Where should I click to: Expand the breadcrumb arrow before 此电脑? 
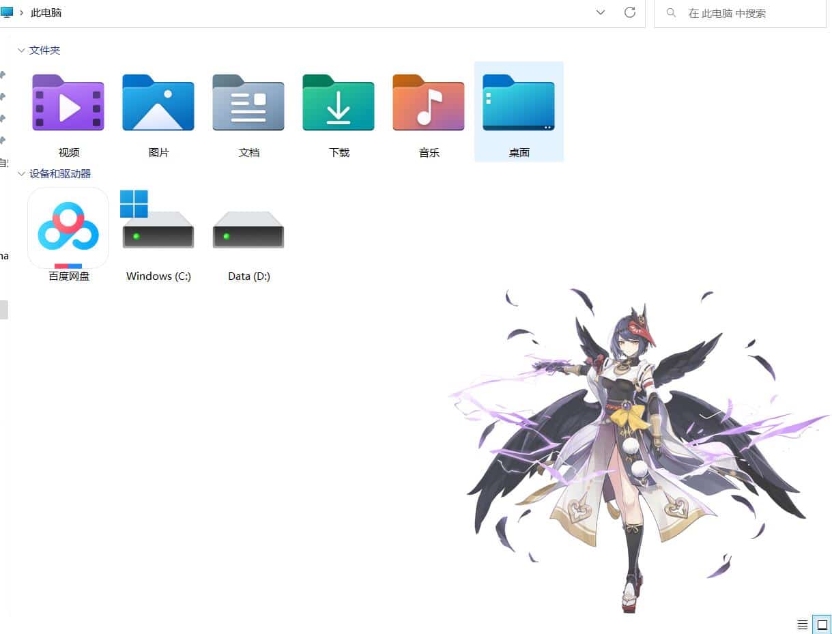click(22, 13)
